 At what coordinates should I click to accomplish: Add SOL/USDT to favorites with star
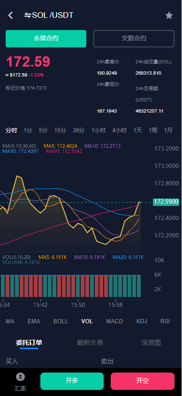pyautogui.click(x=169, y=15)
